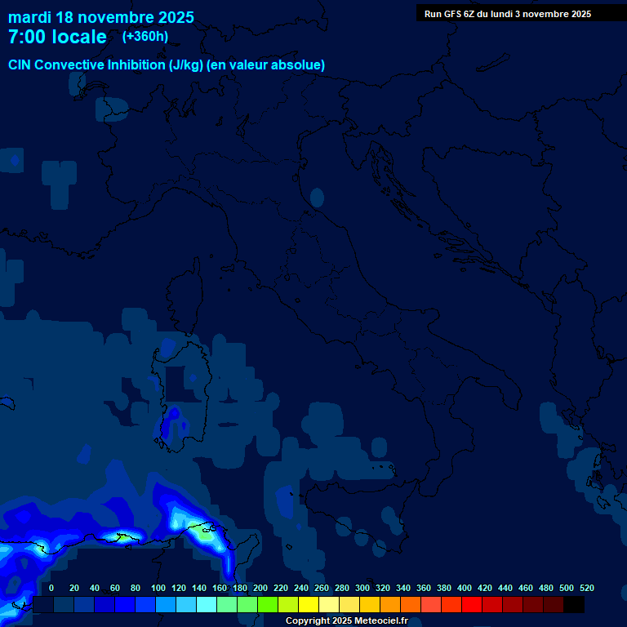Click the date title mardi 18 novembre 2025
This screenshot has width=627, height=627.
(101, 17)
